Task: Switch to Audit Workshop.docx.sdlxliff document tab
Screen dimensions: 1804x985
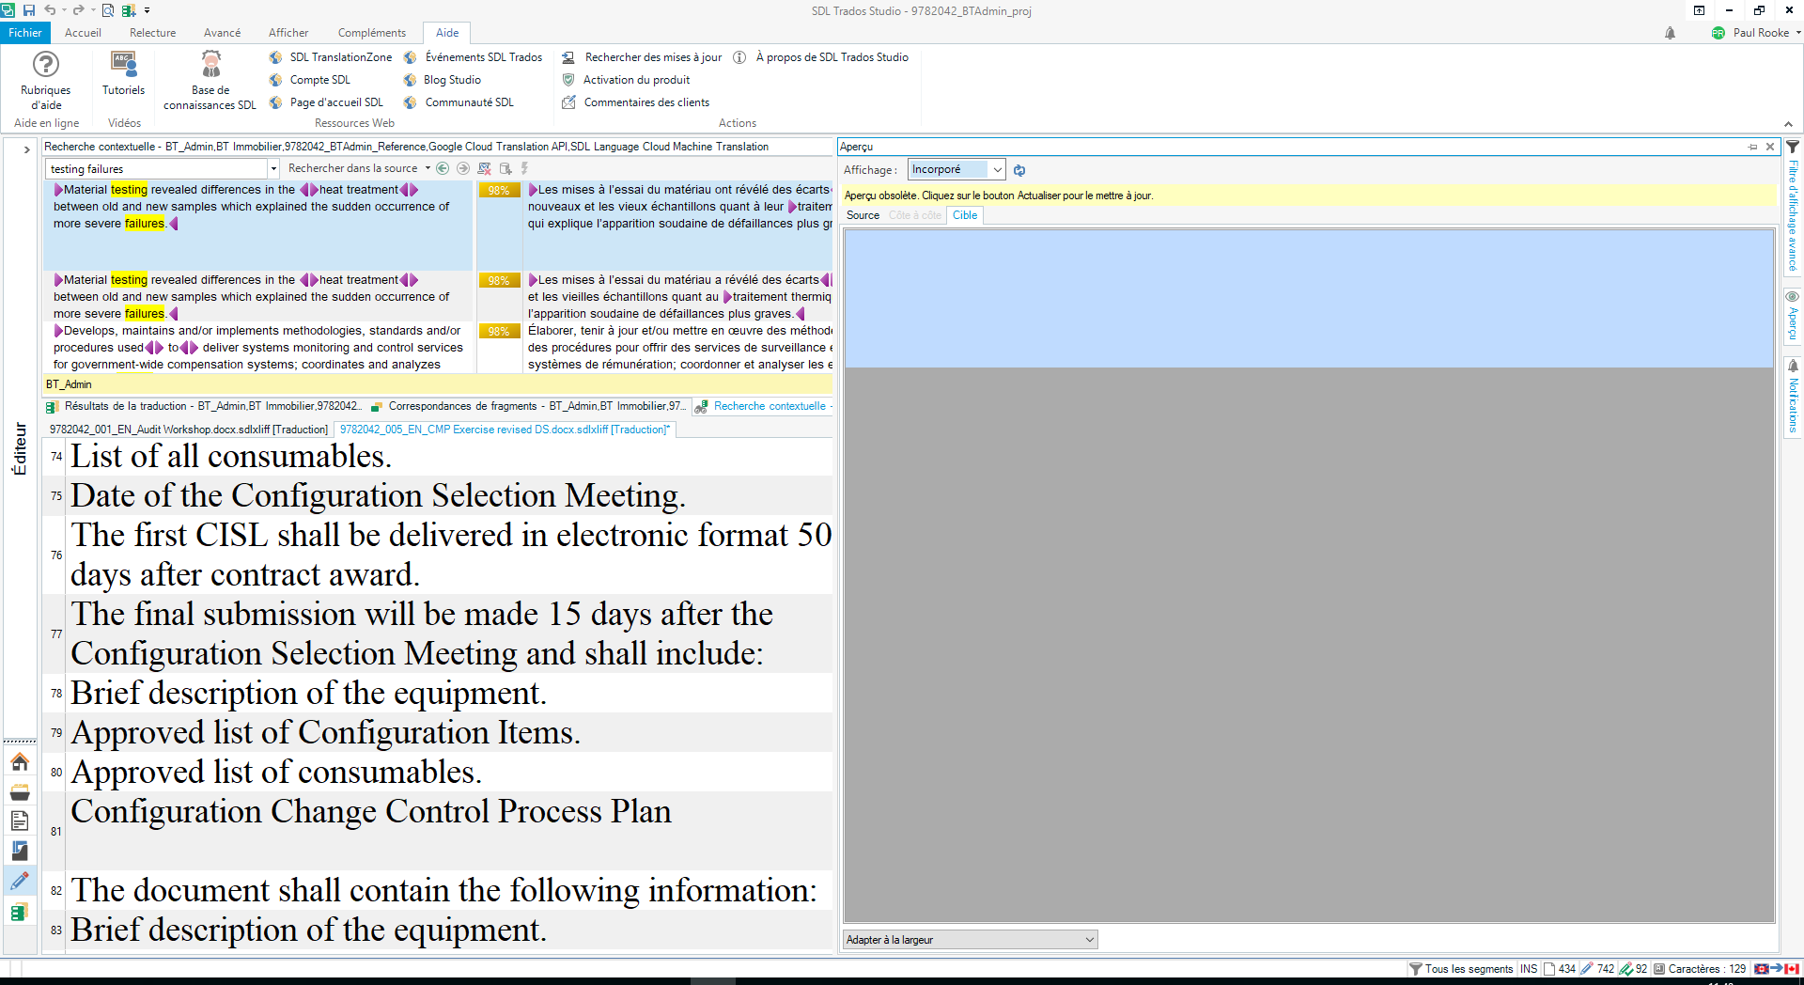Action: pos(188,430)
